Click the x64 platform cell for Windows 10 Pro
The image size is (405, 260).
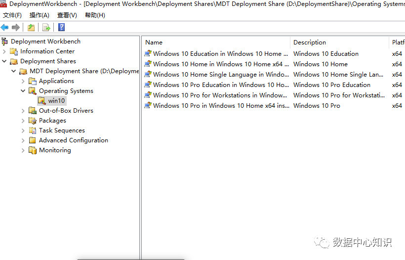point(397,105)
